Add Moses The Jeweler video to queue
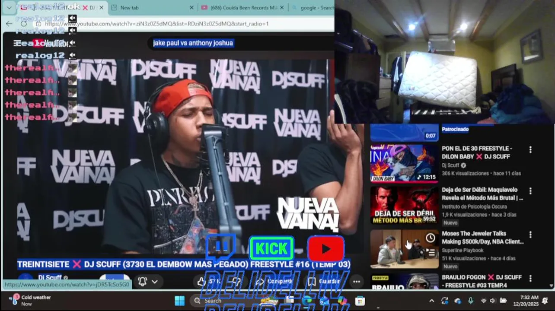The height and width of the screenshot is (311, 555). coord(430,252)
